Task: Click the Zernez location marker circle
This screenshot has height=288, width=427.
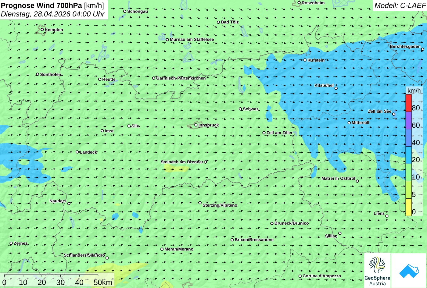Action: click(11, 243)
